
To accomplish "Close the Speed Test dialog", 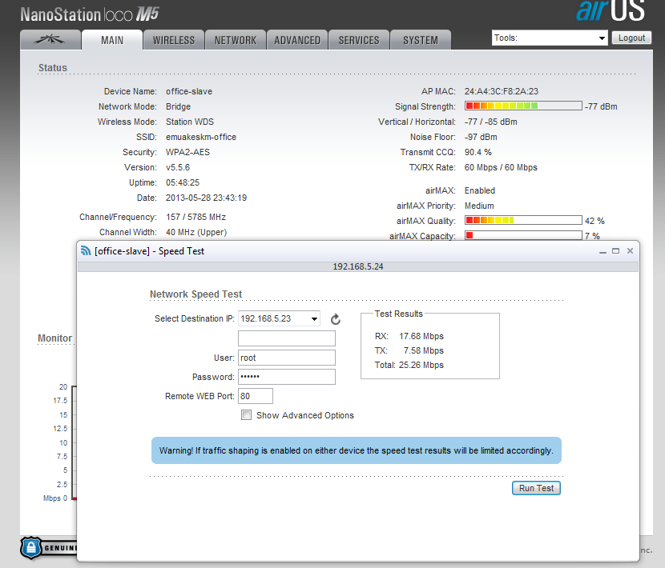I will pyautogui.click(x=630, y=251).
